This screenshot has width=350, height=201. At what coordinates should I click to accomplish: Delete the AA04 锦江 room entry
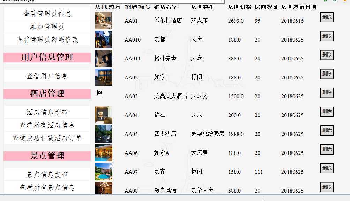327,112
